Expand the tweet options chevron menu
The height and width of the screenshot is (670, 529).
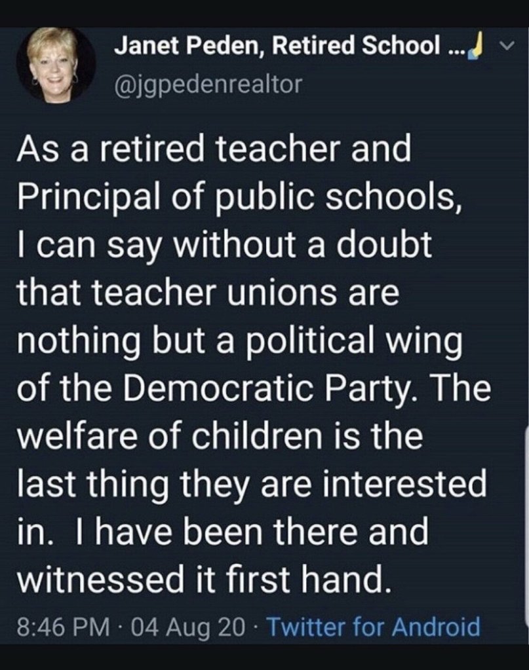point(507,47)
